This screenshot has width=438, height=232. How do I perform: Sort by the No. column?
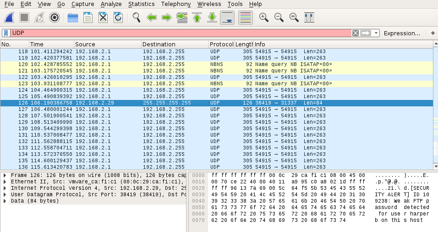(15, 44)
